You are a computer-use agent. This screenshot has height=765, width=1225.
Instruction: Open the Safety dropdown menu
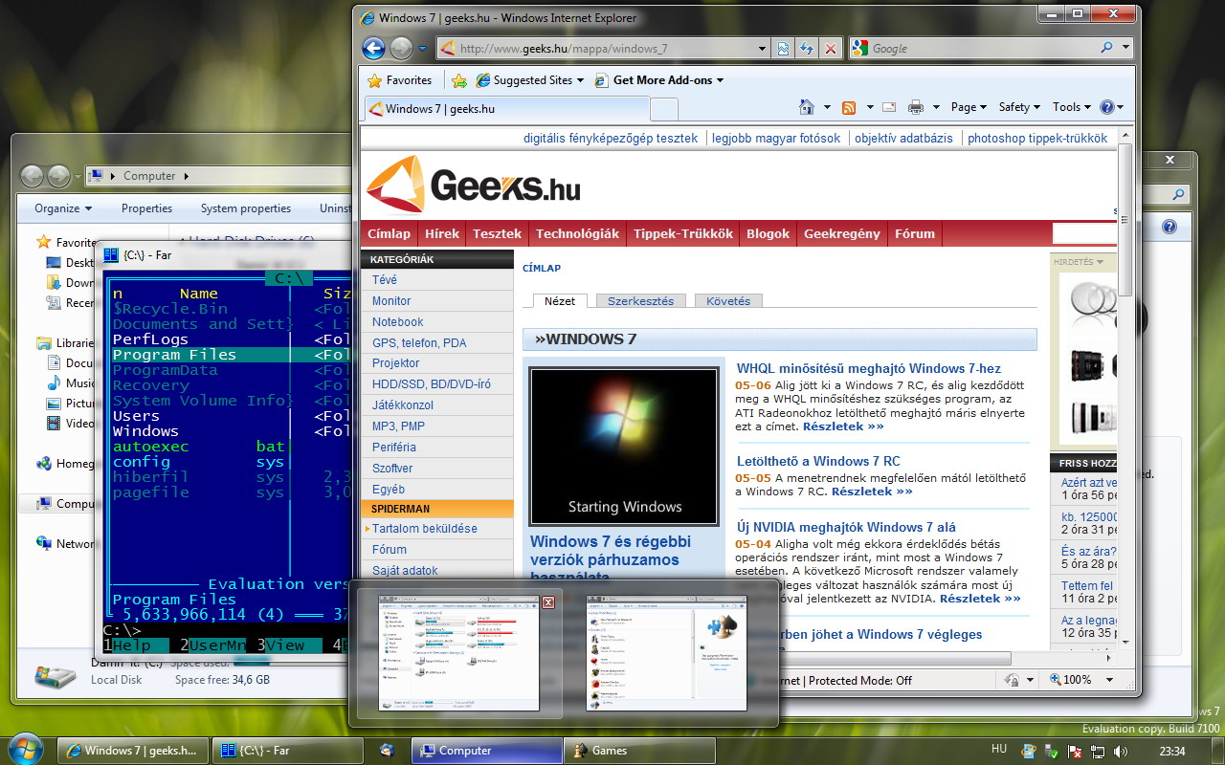coord(1019,107)
